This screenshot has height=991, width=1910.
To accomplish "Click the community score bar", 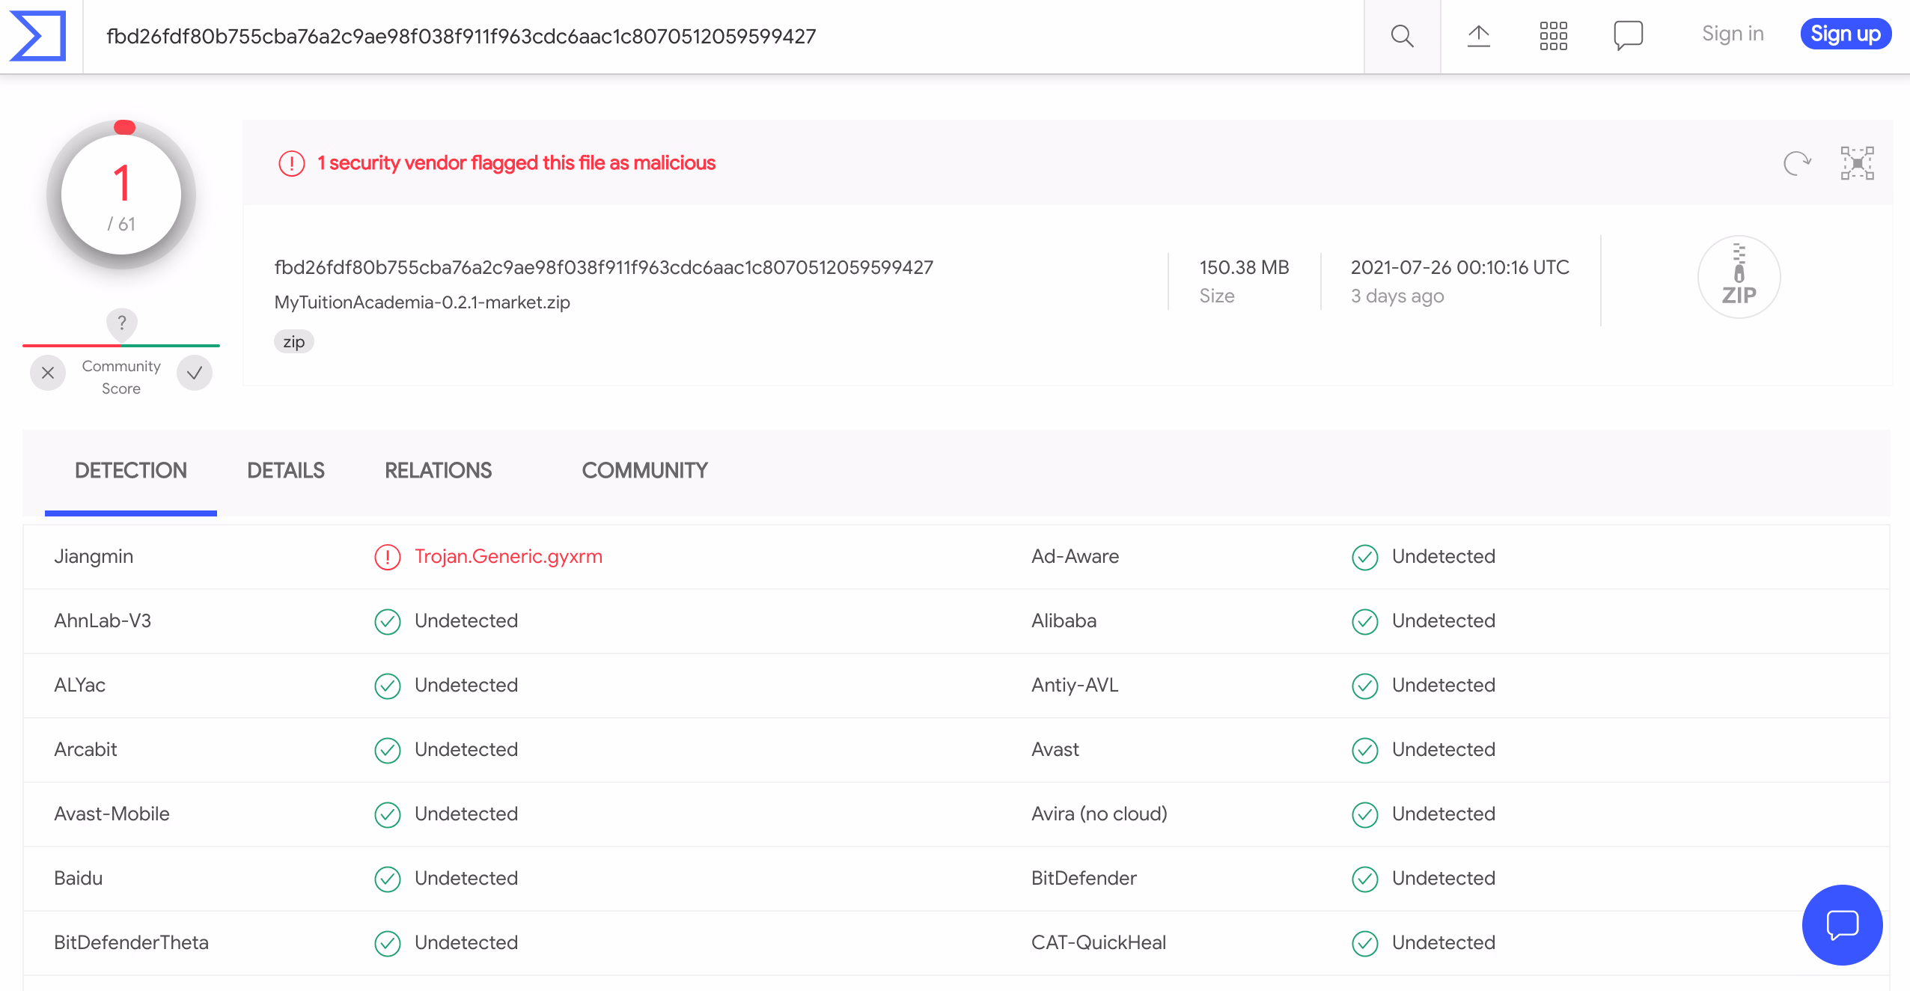I will (121, 345).
